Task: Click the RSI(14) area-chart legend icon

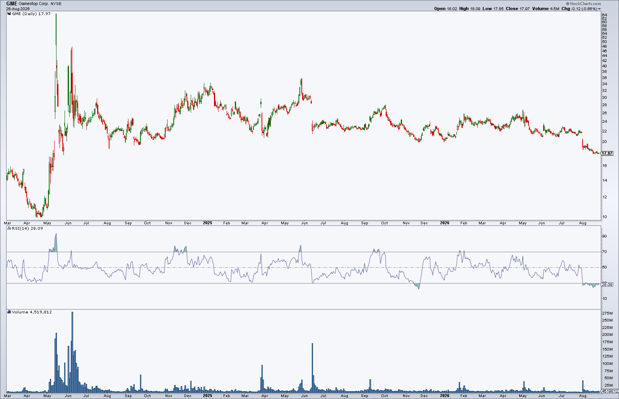Action: pos(9,229)
